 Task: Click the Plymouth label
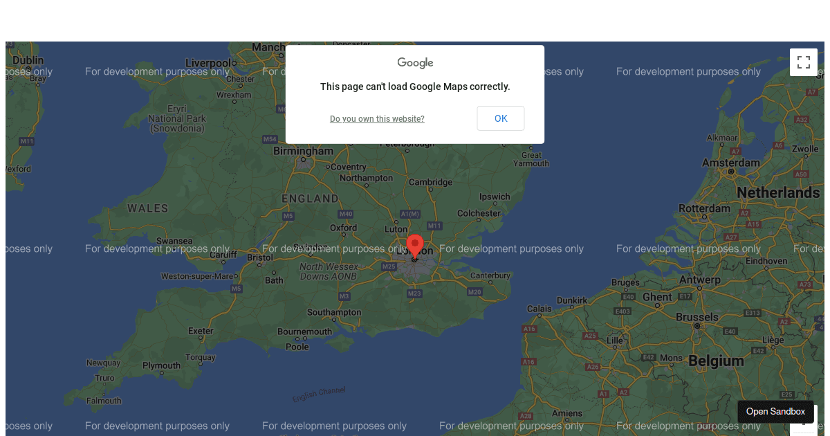(x=162, y=365)
